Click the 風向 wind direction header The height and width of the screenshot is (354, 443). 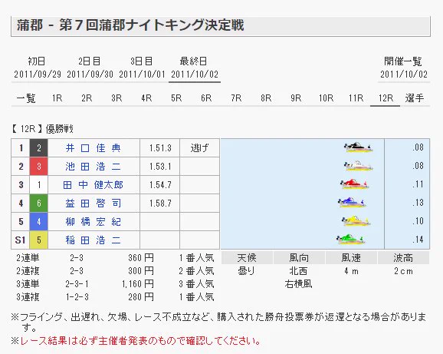pyautogui.click(x=299, y=258)
